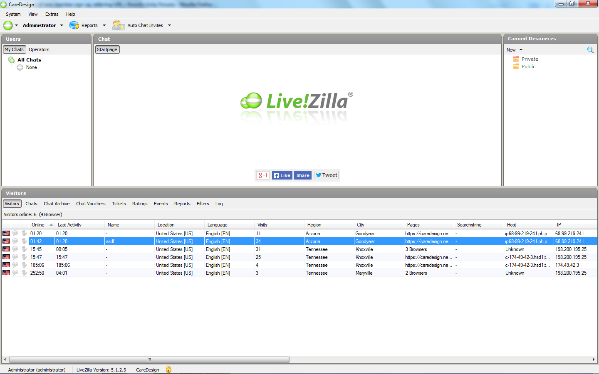Screen dimensions: 599x374
Task: Click the hand invite icon in the 185:06 visitor row
Action: [x=25, y=265]
